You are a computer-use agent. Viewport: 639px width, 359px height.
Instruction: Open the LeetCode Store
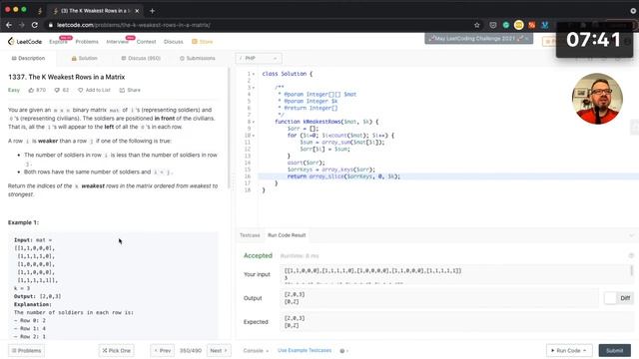(x=203, y=42)
